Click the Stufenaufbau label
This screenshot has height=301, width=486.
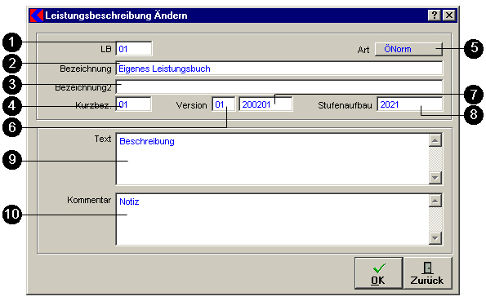pyautogui.click(x=345, y=105)
